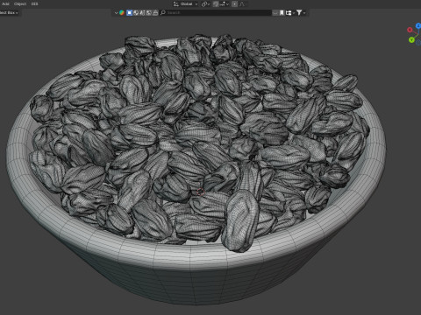
Task: Click the highlighted blue square filter icon
Action: (129, 13)
